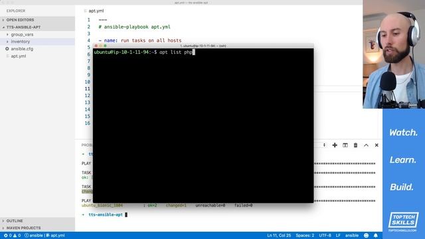Screen dimensions: 425x239
Task: Click 'Ln 11, Col 25' in status bar
Action: [x=279, y=236]
